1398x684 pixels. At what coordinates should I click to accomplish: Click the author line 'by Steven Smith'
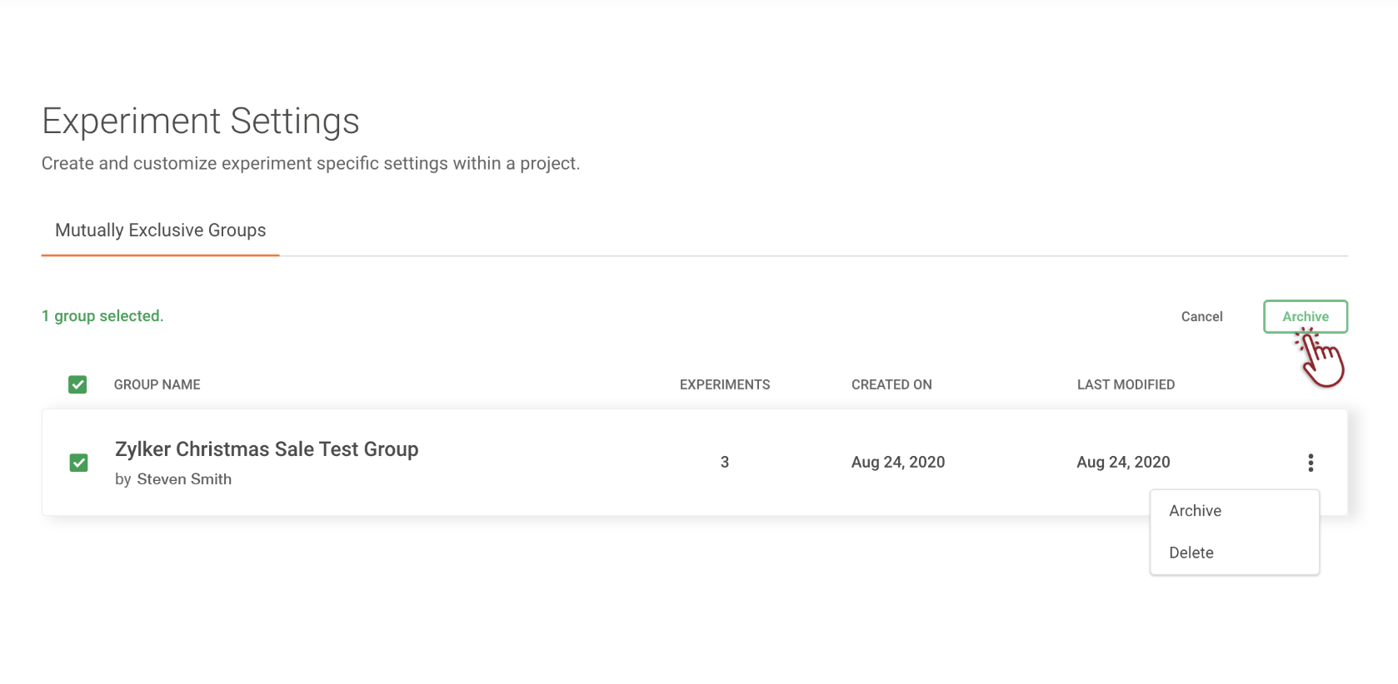pos(173,479)
